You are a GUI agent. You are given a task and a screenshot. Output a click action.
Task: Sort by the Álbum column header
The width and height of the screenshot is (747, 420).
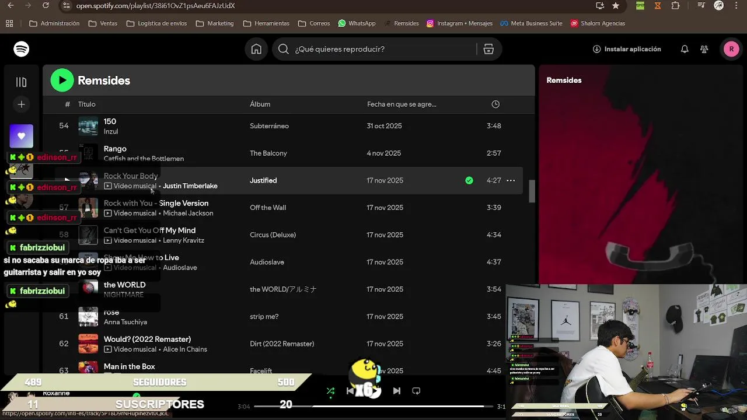click(x=260, y=104)
